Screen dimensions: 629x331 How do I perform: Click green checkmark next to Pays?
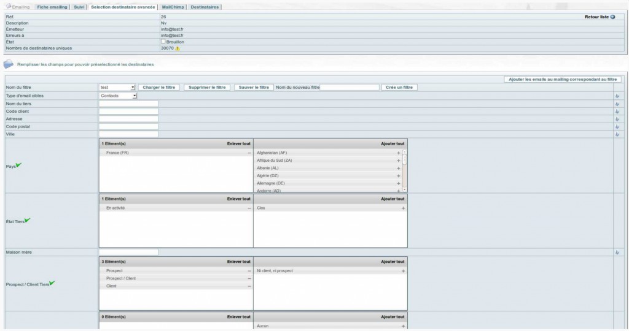click(x=18, y=165)
